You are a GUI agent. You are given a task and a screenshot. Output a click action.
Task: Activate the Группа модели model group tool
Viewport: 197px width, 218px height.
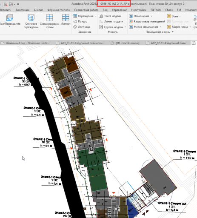(111, 27)
